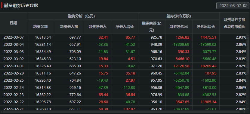Select the 日期 column header
The width and height of the screenshot is (250, 114).
(14, 23)
